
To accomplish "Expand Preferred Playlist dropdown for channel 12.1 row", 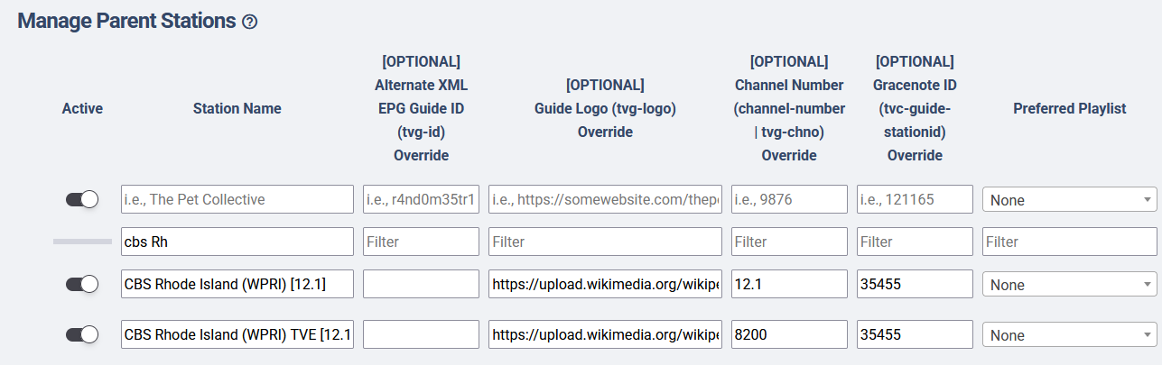I will click(x=1069, y=285).
